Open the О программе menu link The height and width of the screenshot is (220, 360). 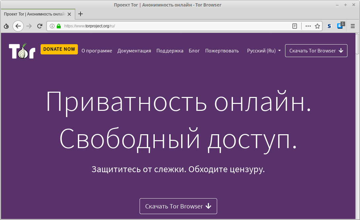click(x=97, y=51)
